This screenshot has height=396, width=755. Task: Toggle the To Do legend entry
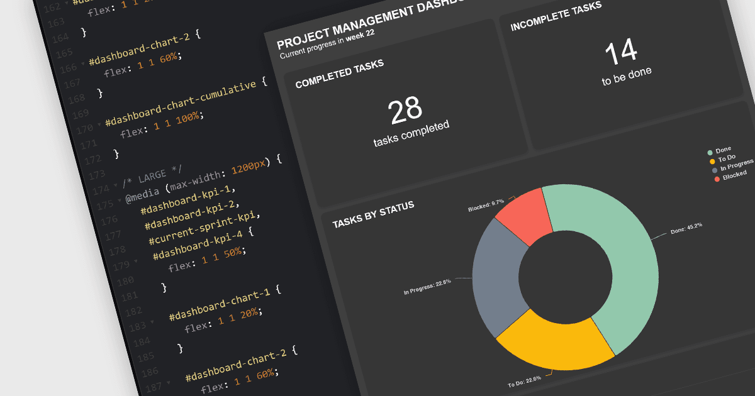click(x=722, y=159)
